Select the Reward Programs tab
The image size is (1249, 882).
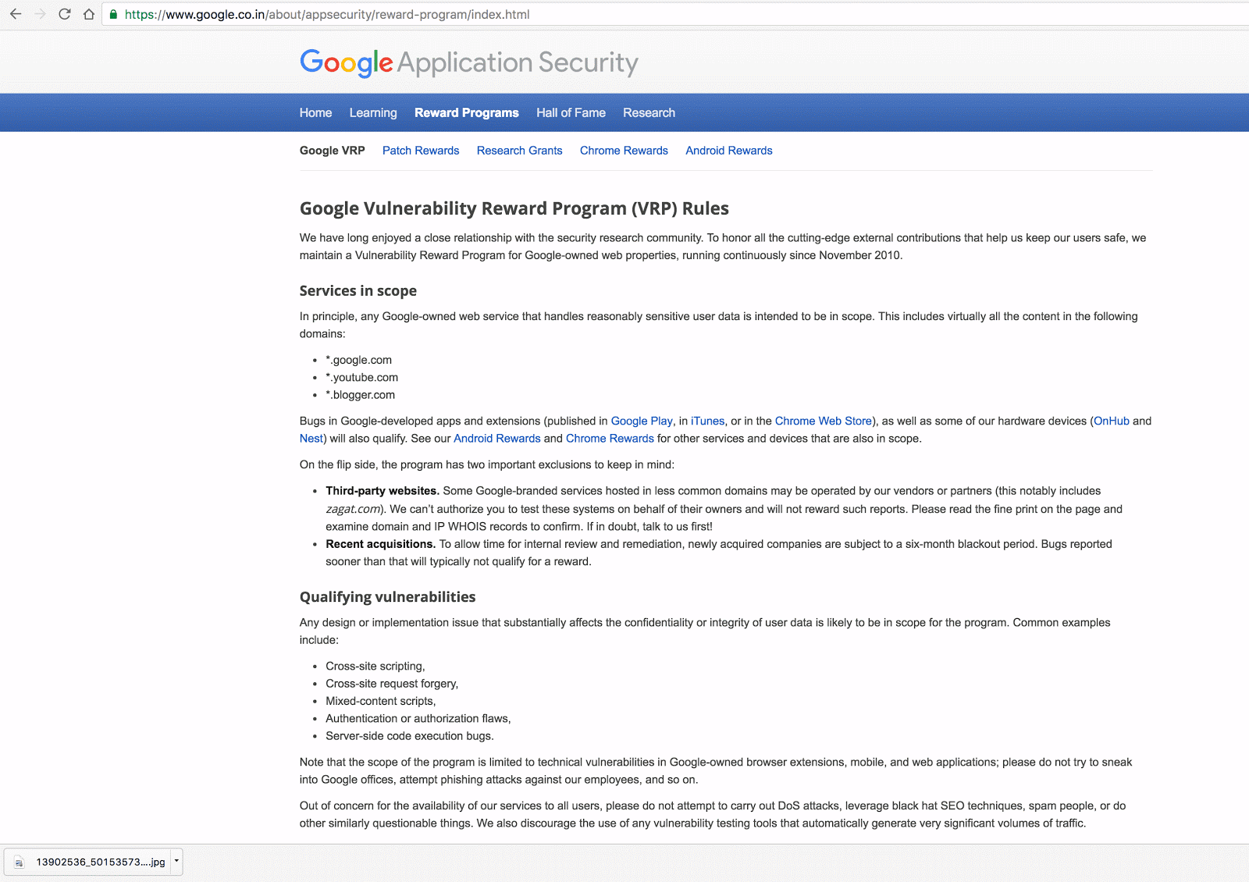(x=467, y=112)
